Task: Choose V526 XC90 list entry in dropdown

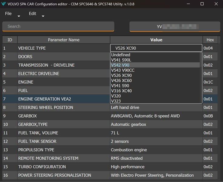Action: 155,75
